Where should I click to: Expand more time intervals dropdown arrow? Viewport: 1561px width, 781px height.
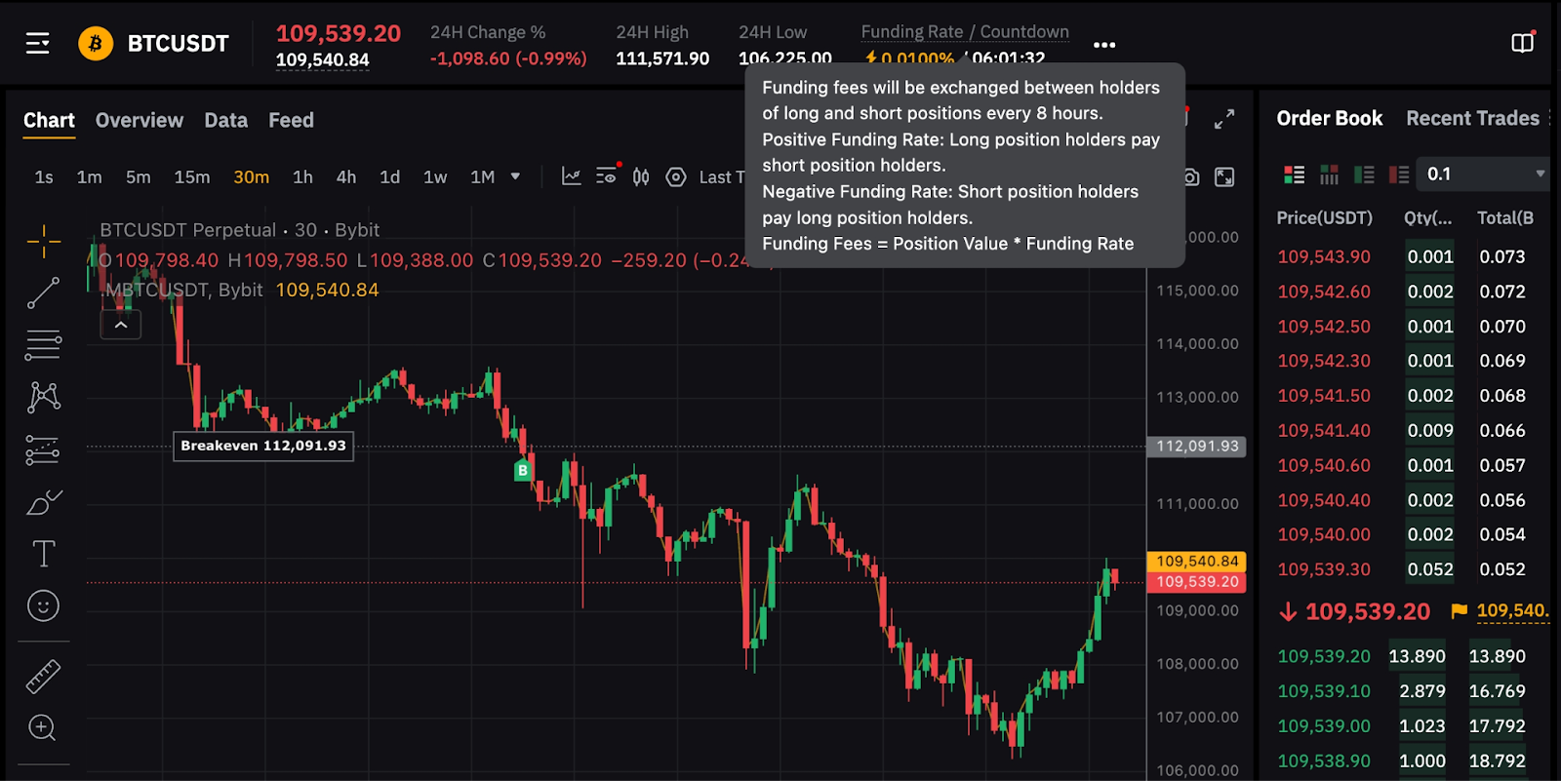point(515,176)
